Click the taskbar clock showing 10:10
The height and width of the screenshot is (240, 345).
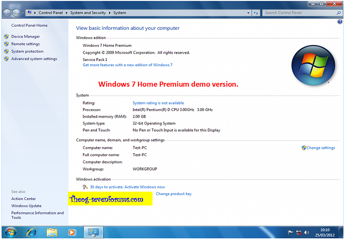click(x=325, y=233)
